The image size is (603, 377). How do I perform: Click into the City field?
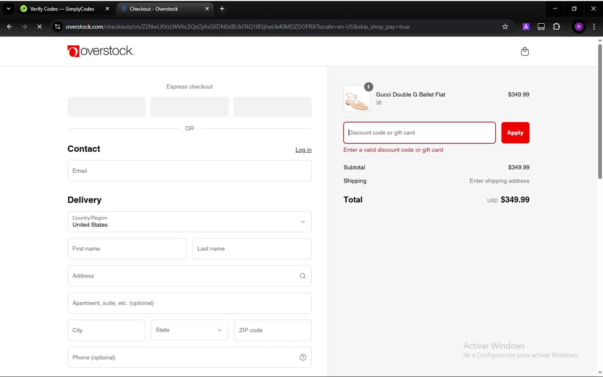click(x=106, y=330)
